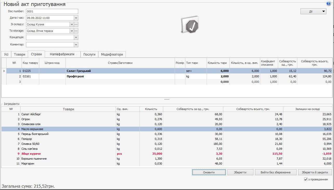This screenshot has height=190, width=334.
Task: Switch to the 'Напівфабрикати' tab
Action: tap(62, 54)
